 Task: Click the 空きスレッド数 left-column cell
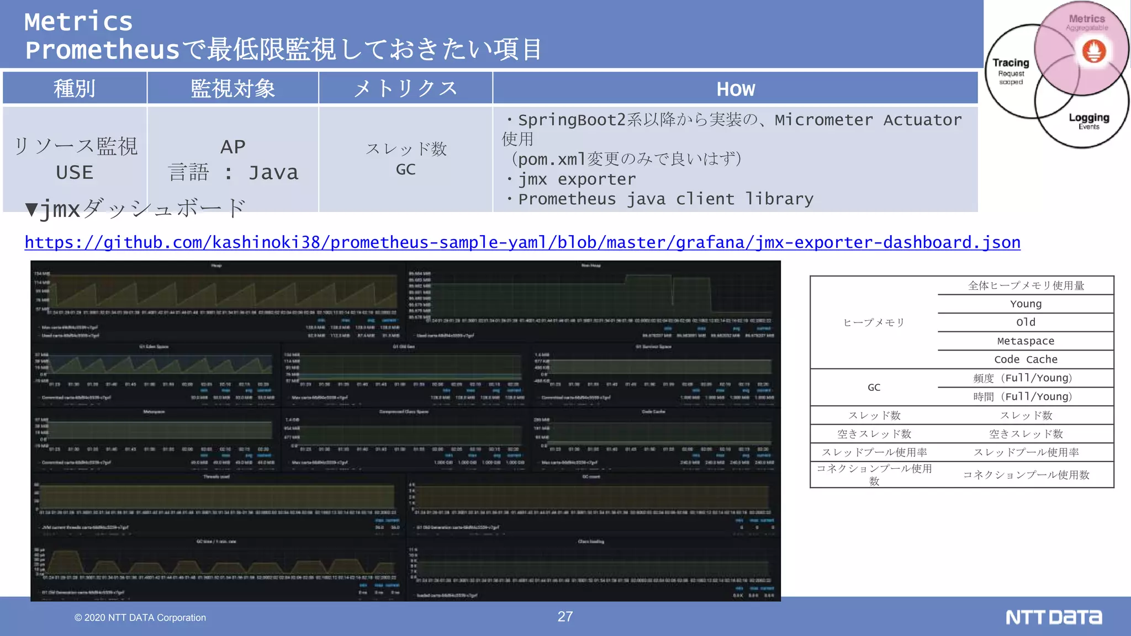pos(874,434)
